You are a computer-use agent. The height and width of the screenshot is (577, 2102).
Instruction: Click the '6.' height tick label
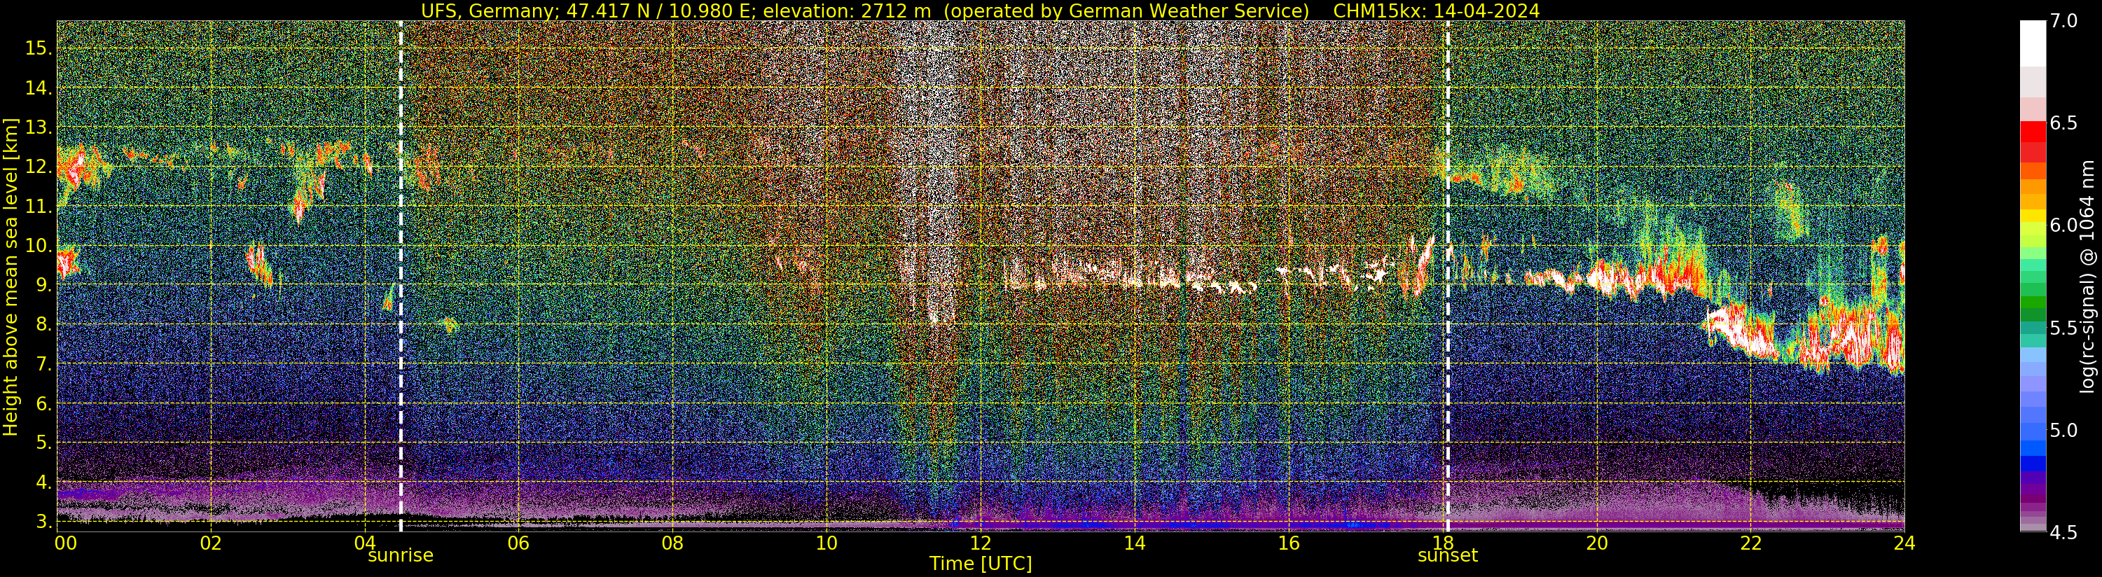[x=43, y=403]
